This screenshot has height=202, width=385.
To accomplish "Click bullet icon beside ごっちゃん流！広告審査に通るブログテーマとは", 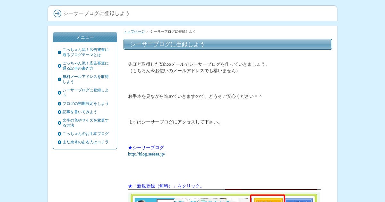I will 59,52.
